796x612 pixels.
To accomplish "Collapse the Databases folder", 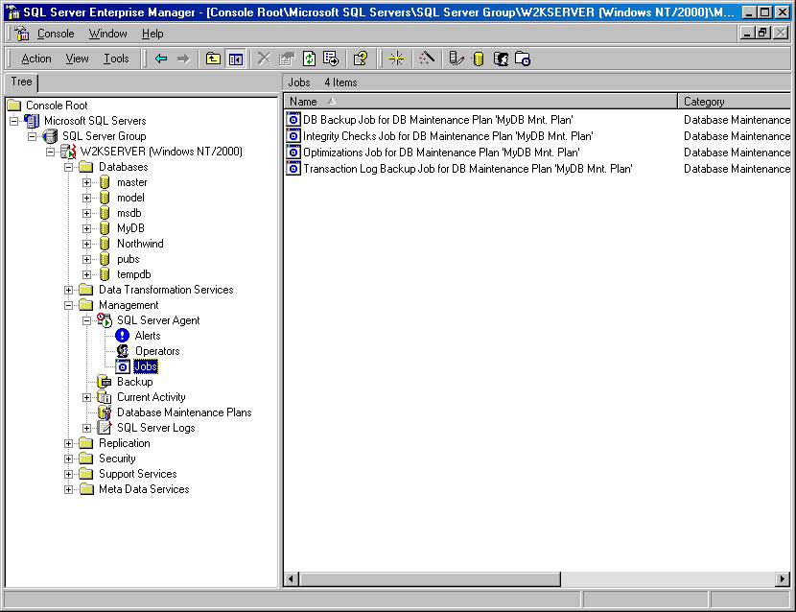I will point(68,167).
